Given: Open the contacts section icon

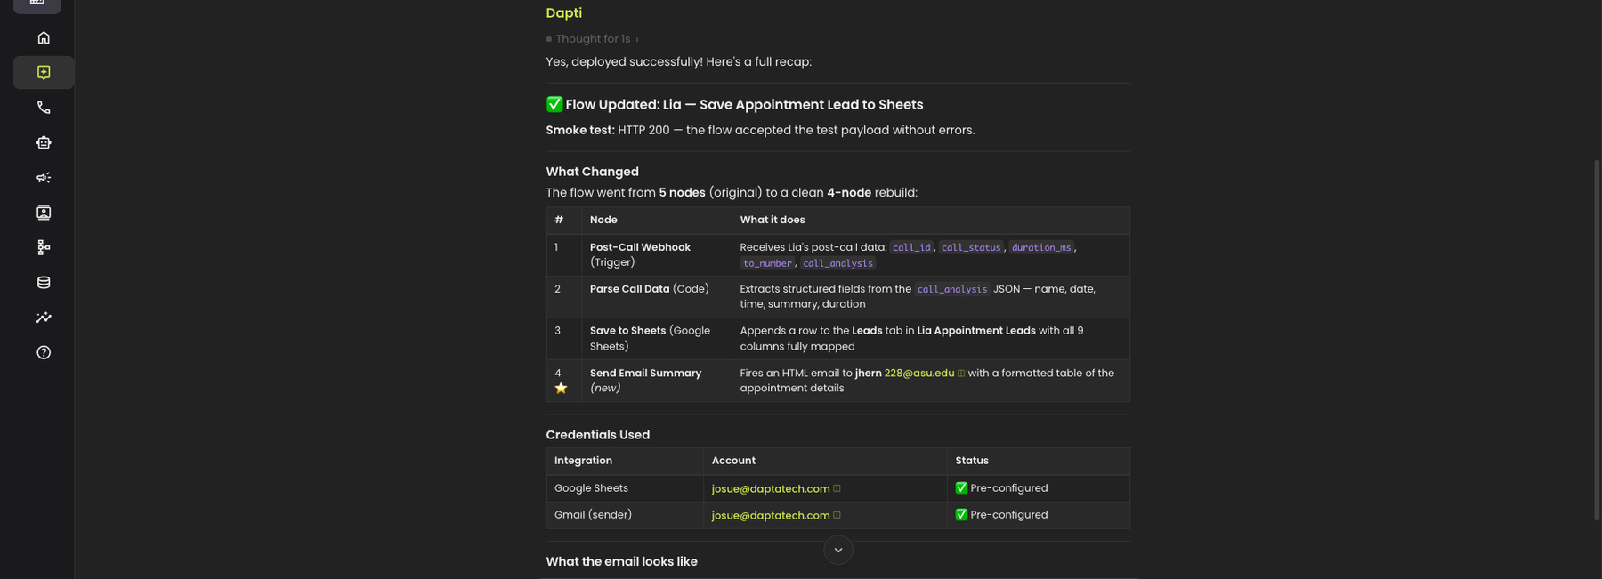Looking at the screenshot, I should point(44,213).
